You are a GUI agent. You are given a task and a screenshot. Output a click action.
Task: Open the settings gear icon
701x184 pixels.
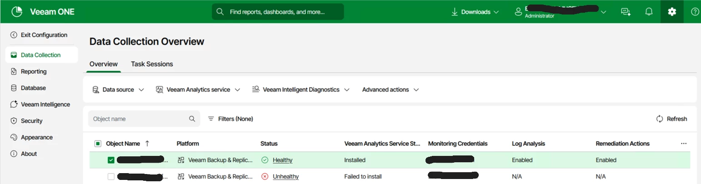tap(672, 12)
